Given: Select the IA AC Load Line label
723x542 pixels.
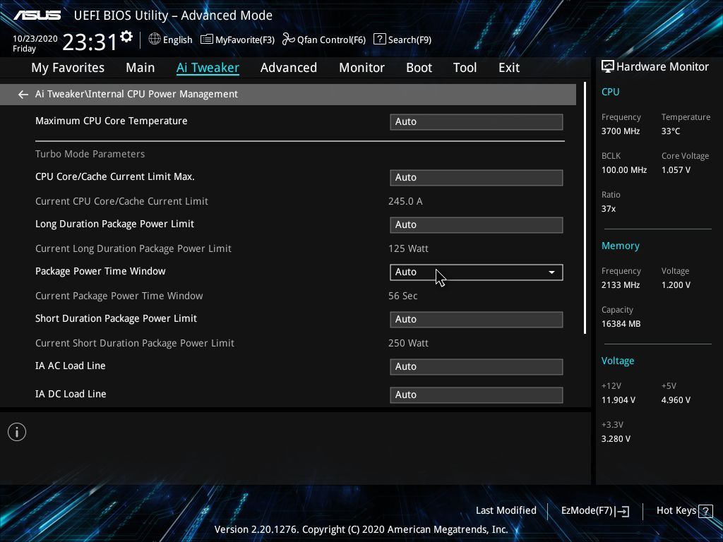Looking at the screenshot, I should (x=70, y=366).
